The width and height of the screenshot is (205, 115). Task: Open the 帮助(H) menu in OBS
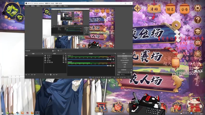coord(66,6)
